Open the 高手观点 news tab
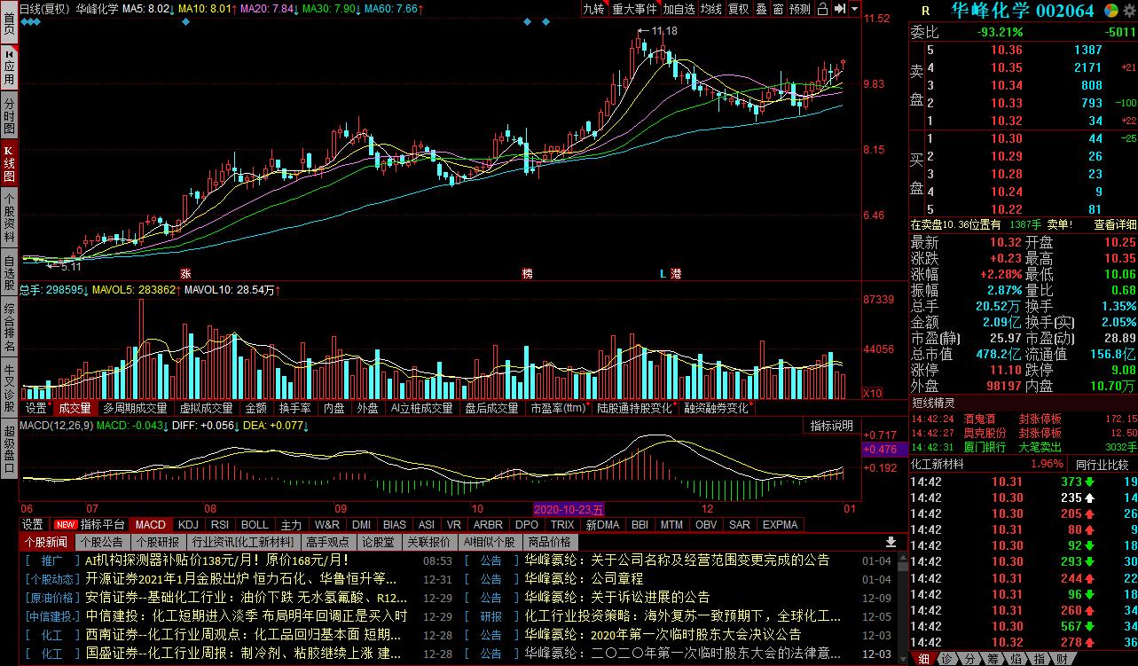Image resolution: width=1138 pixels, height=666 pixels. (327, 542)
